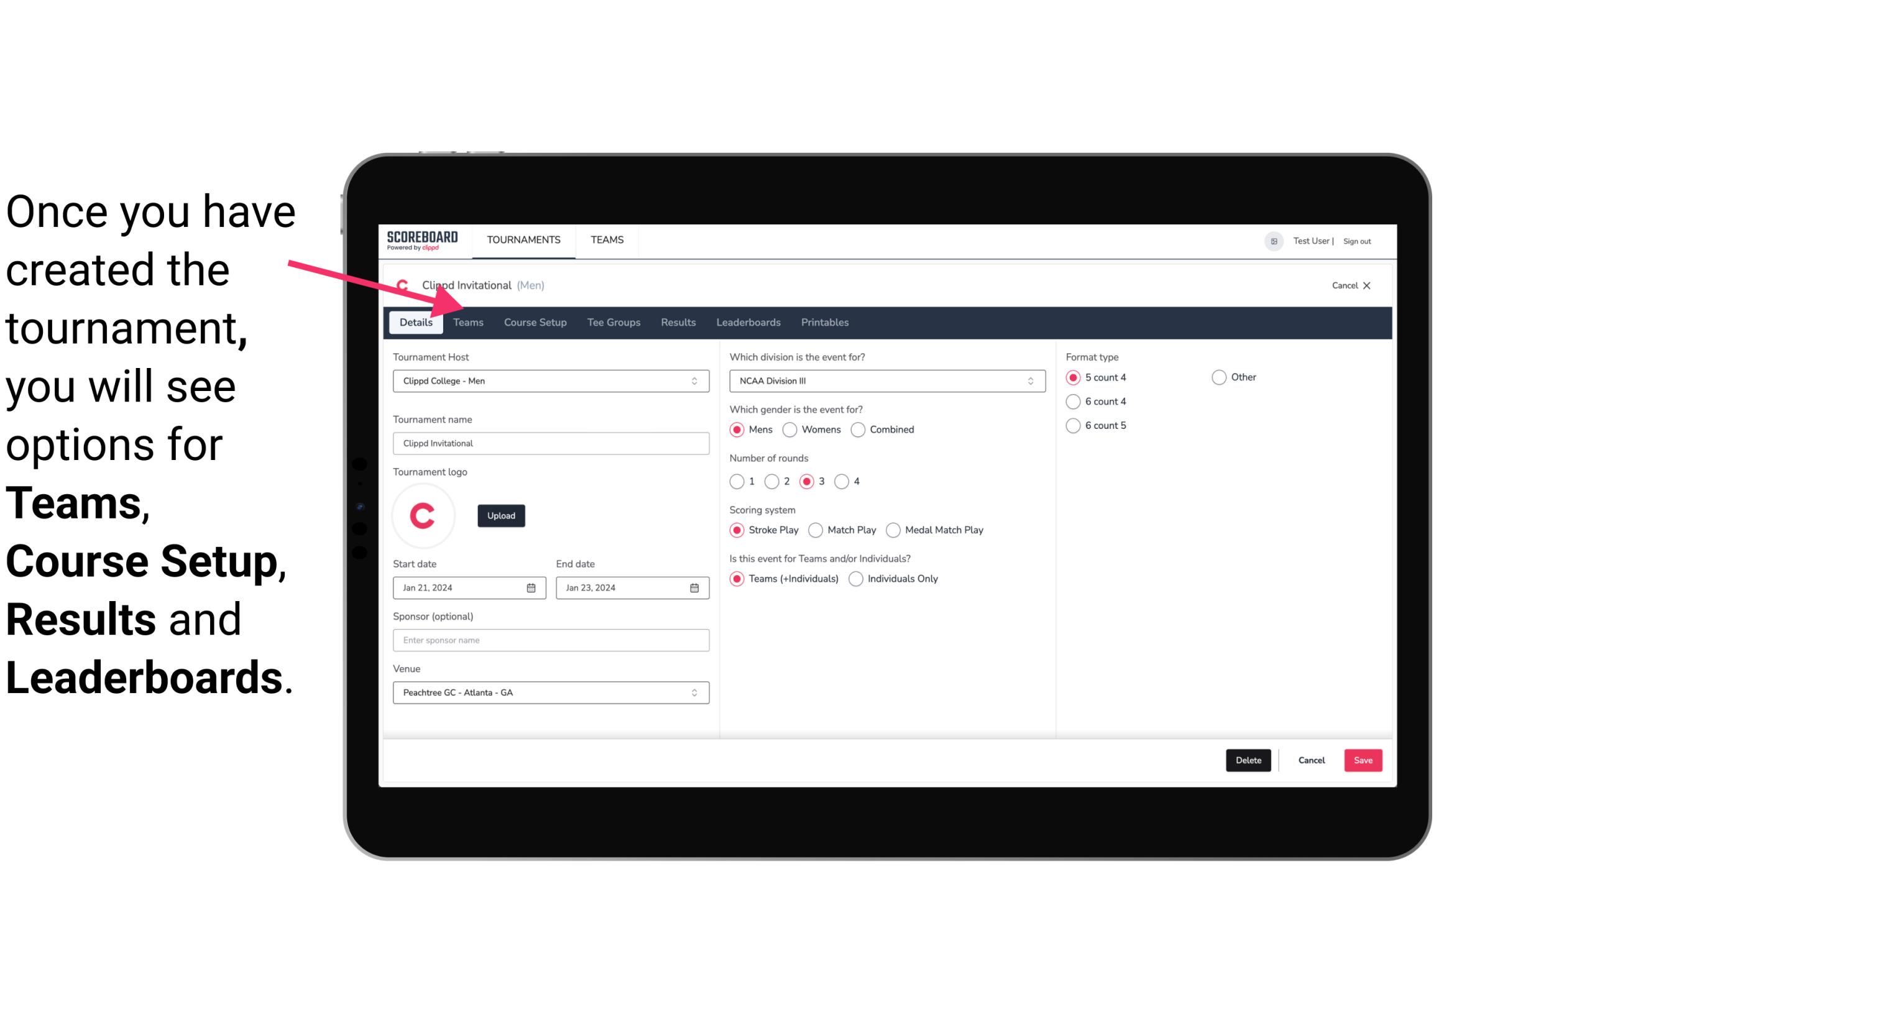Screen dimensions: 1881x1012
Task: Switch to the Course Setup tab
Action: 533,321
